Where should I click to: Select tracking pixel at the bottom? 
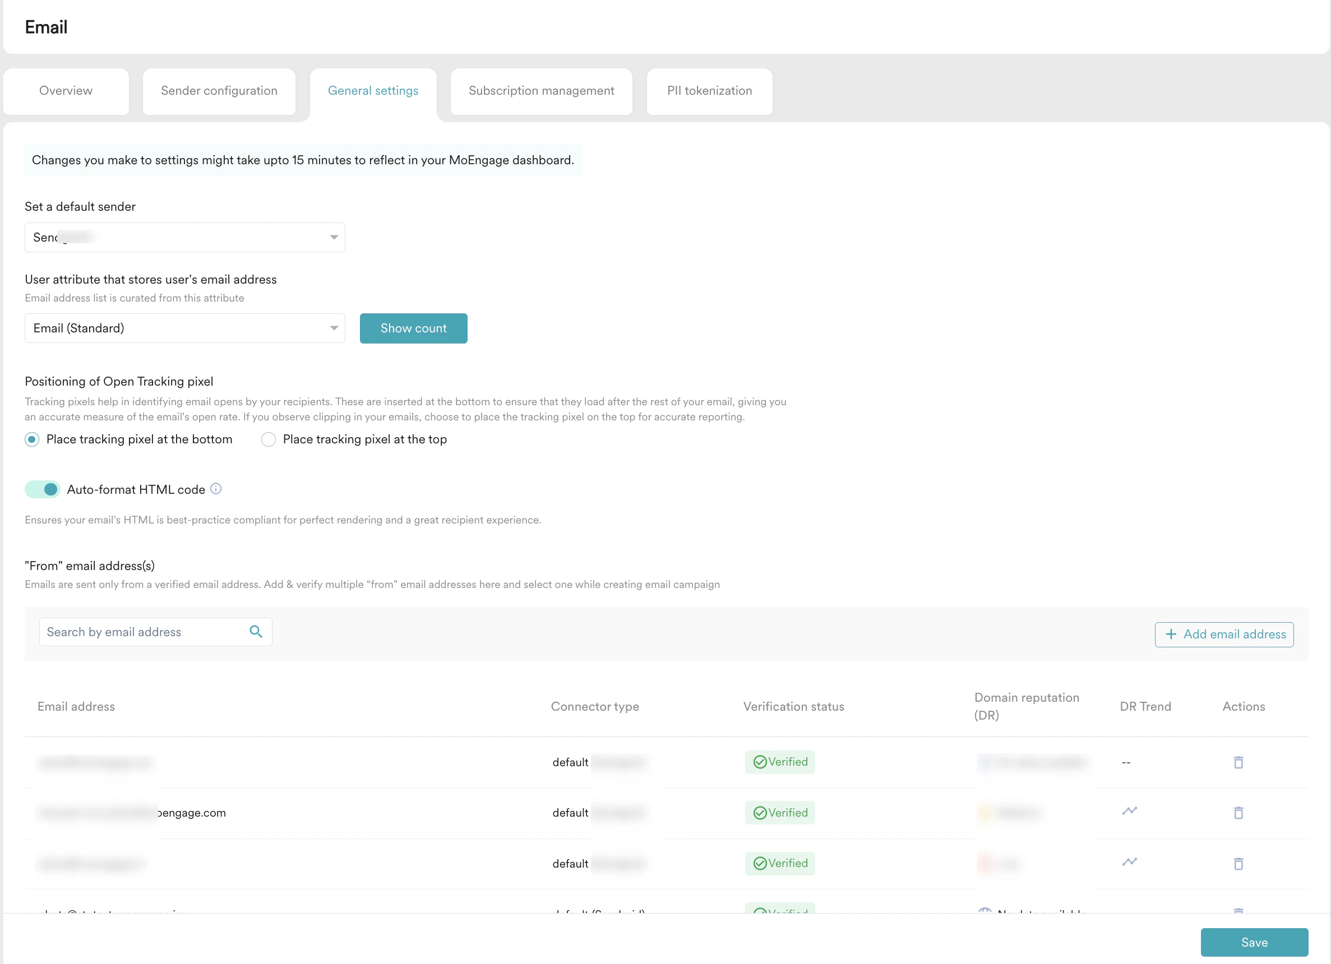(33, 439)
